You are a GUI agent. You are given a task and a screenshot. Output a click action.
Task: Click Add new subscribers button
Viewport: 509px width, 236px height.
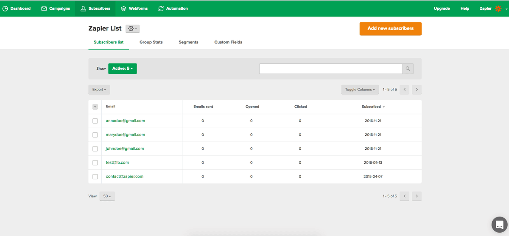click(x=390, y=28)
